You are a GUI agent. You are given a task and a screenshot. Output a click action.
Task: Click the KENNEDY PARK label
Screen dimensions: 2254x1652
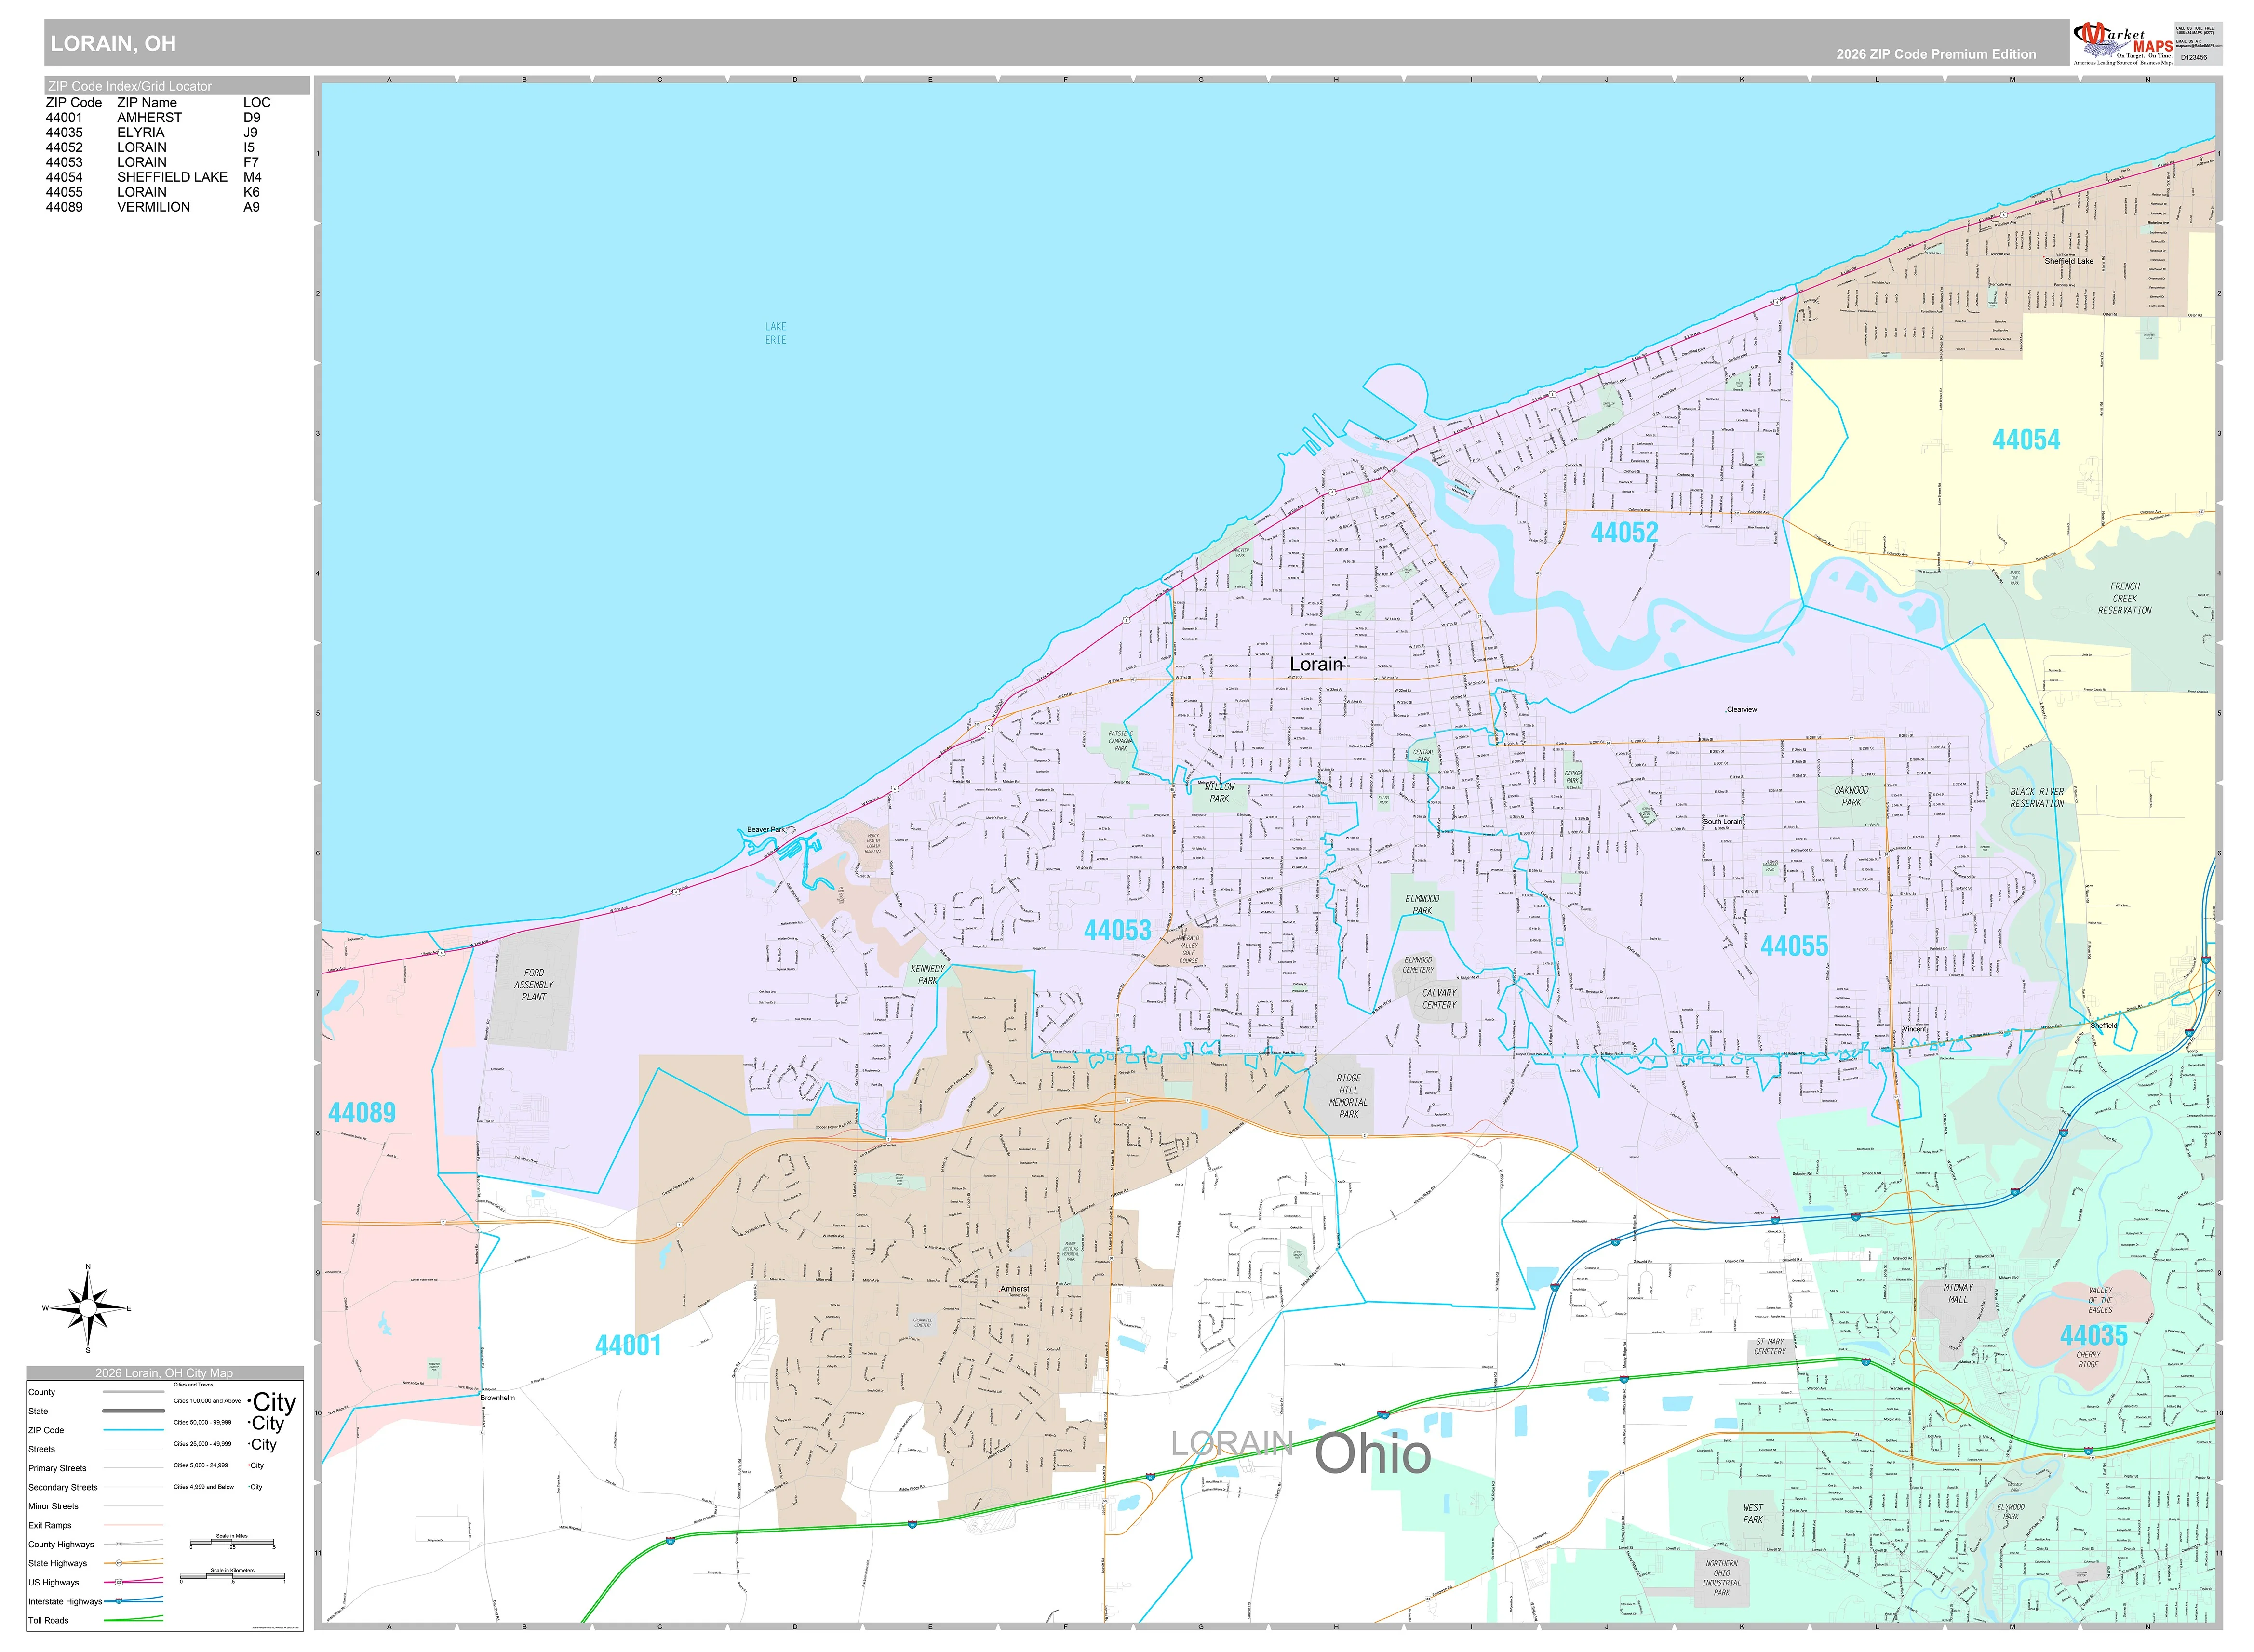click(x=928, y=975)
